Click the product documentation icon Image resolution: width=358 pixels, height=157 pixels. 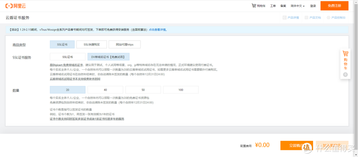click(306, 18)
